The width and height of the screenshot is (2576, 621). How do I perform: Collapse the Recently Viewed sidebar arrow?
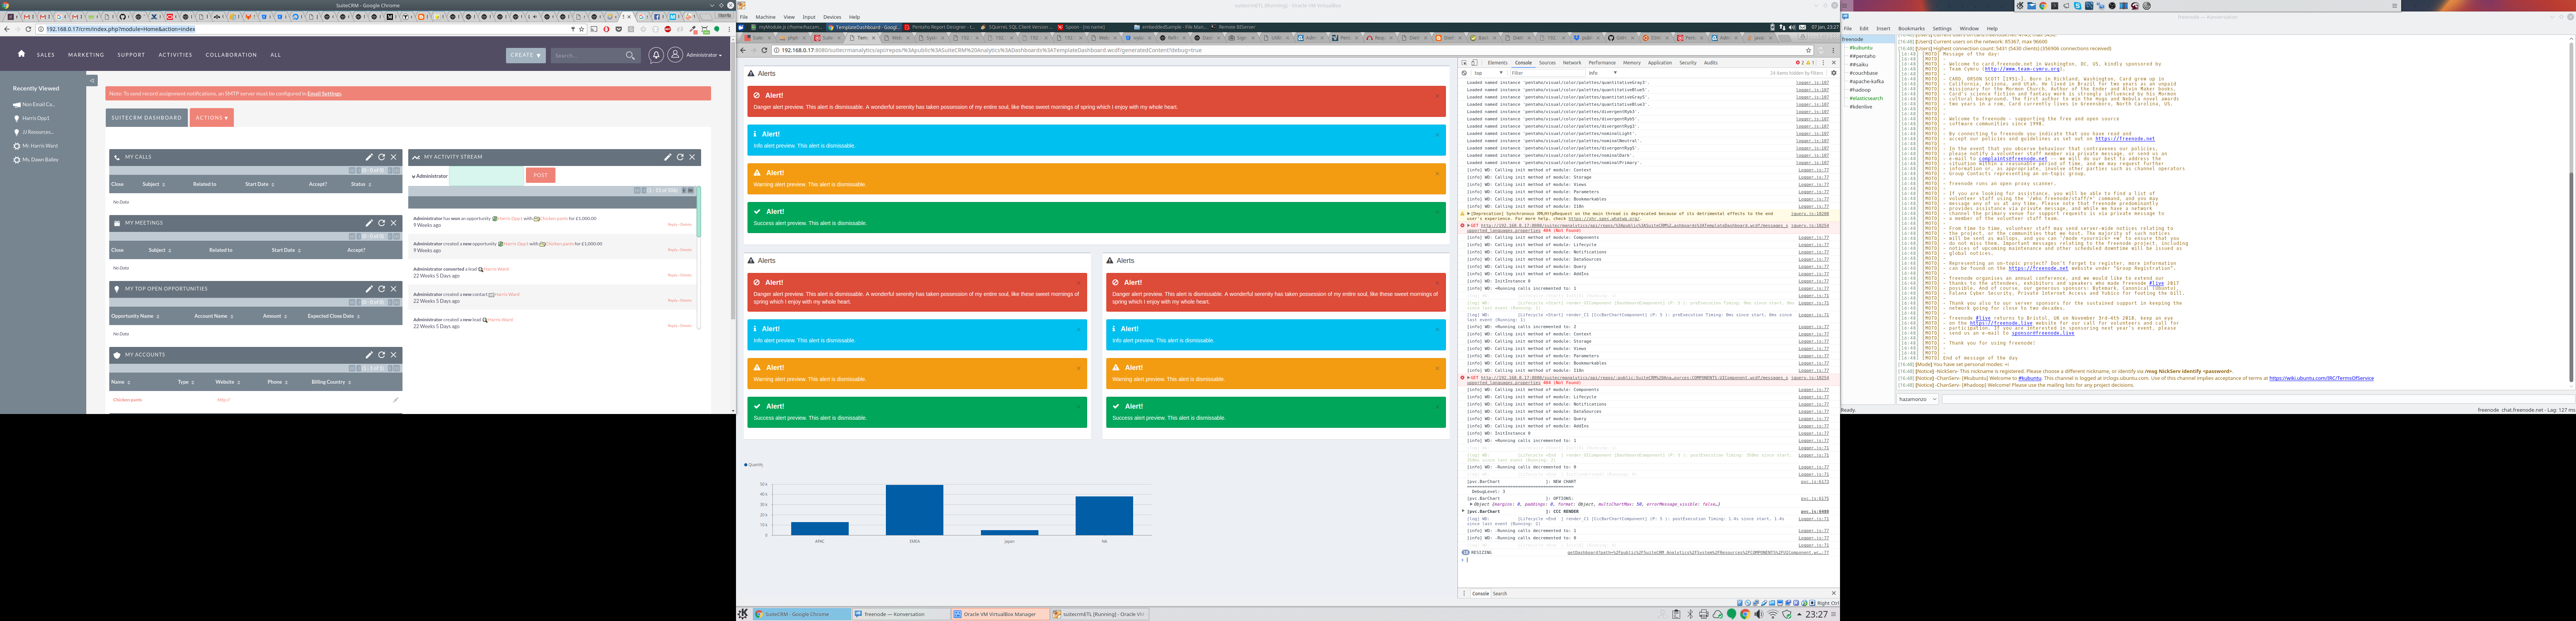92,80
